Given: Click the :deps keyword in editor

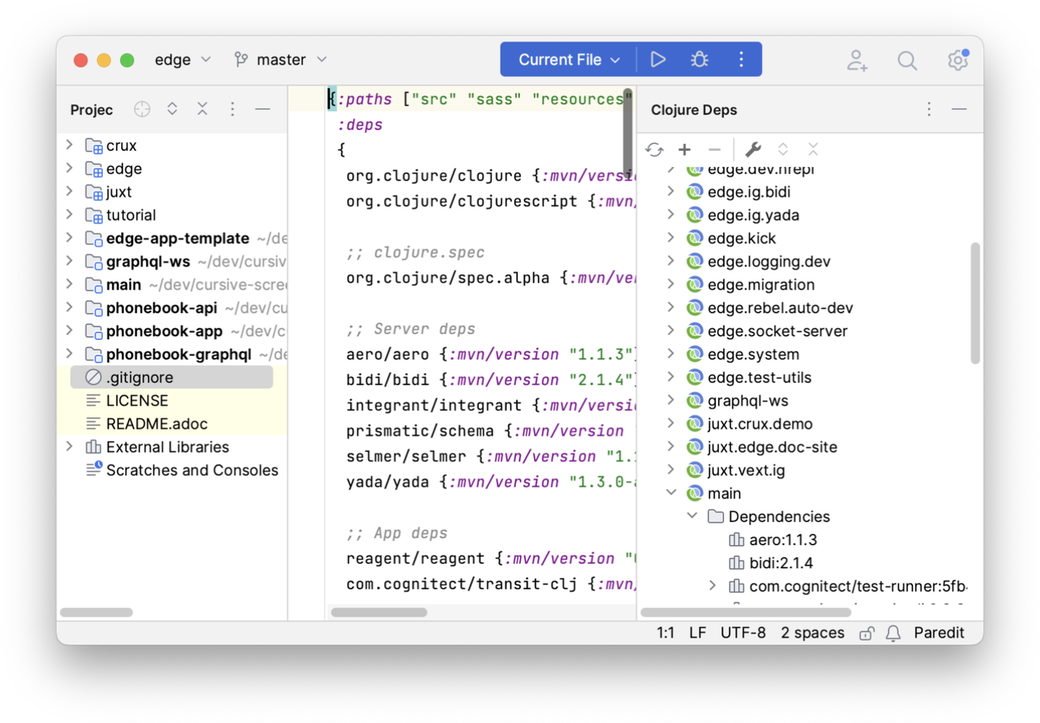Looking at the screenshot, I should 360,124.
